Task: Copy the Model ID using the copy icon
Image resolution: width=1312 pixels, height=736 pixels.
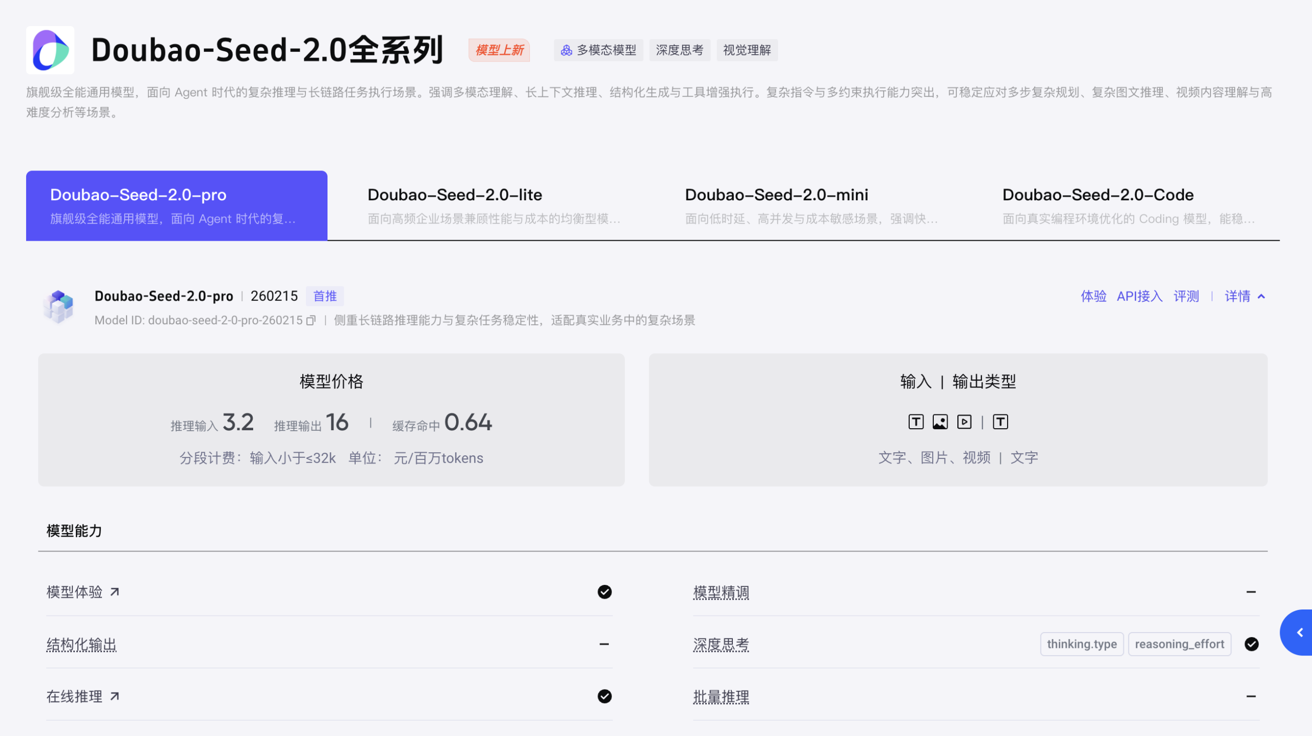Action: (311, 320)
